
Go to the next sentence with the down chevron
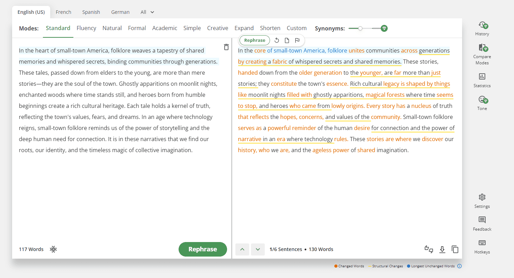point(258,249)
